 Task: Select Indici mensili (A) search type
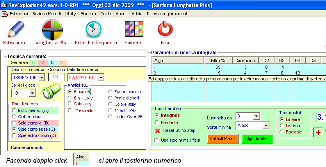pyautogui.click(x=14, y=110)
